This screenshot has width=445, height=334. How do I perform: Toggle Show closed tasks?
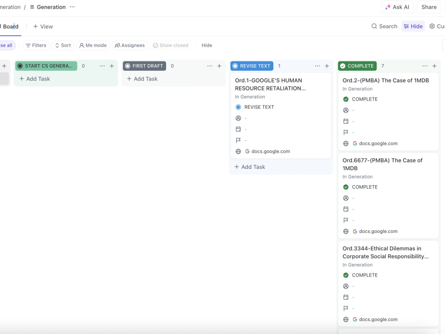coord(170,45)
